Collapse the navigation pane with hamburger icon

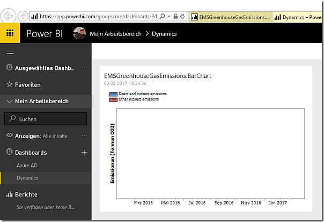click(x=10, y=53)
